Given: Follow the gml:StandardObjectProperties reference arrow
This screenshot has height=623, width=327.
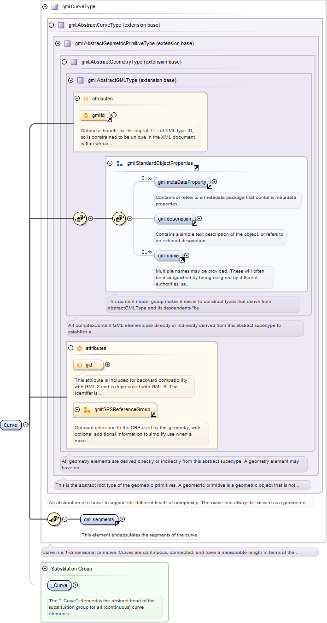Looking at the screenshot, I should pos(196,168).
